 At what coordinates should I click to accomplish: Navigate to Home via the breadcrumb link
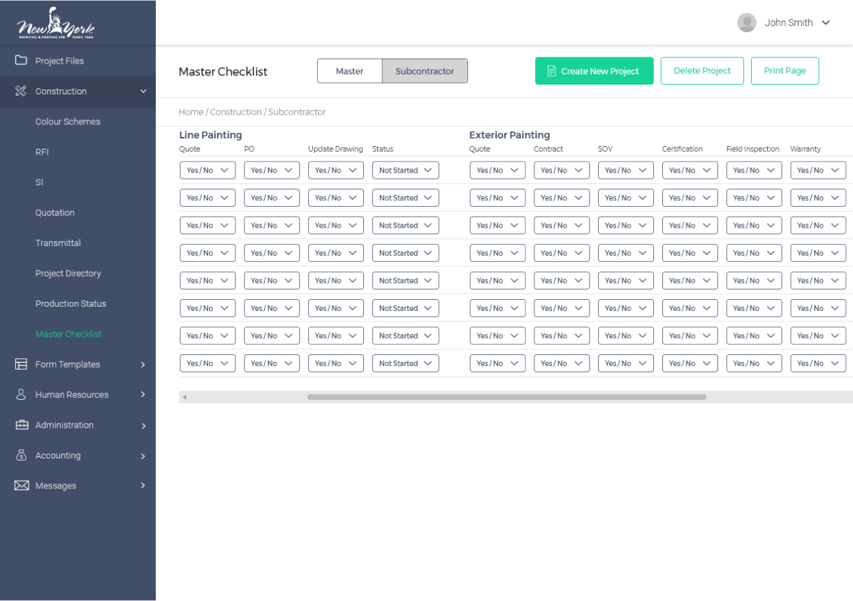191,112
